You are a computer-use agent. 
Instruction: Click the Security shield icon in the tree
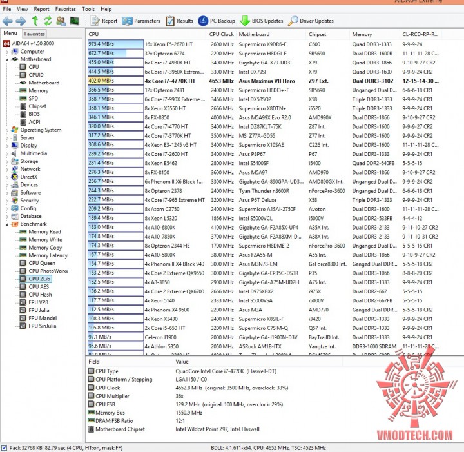15,201
